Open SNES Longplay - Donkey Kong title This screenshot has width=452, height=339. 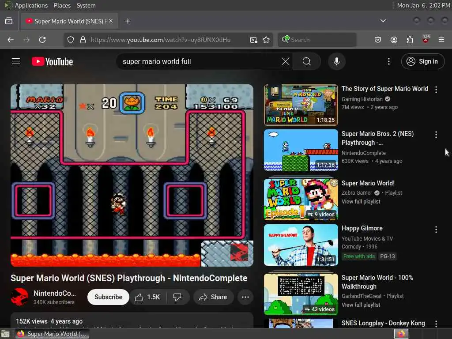click(x=383, y=323)
